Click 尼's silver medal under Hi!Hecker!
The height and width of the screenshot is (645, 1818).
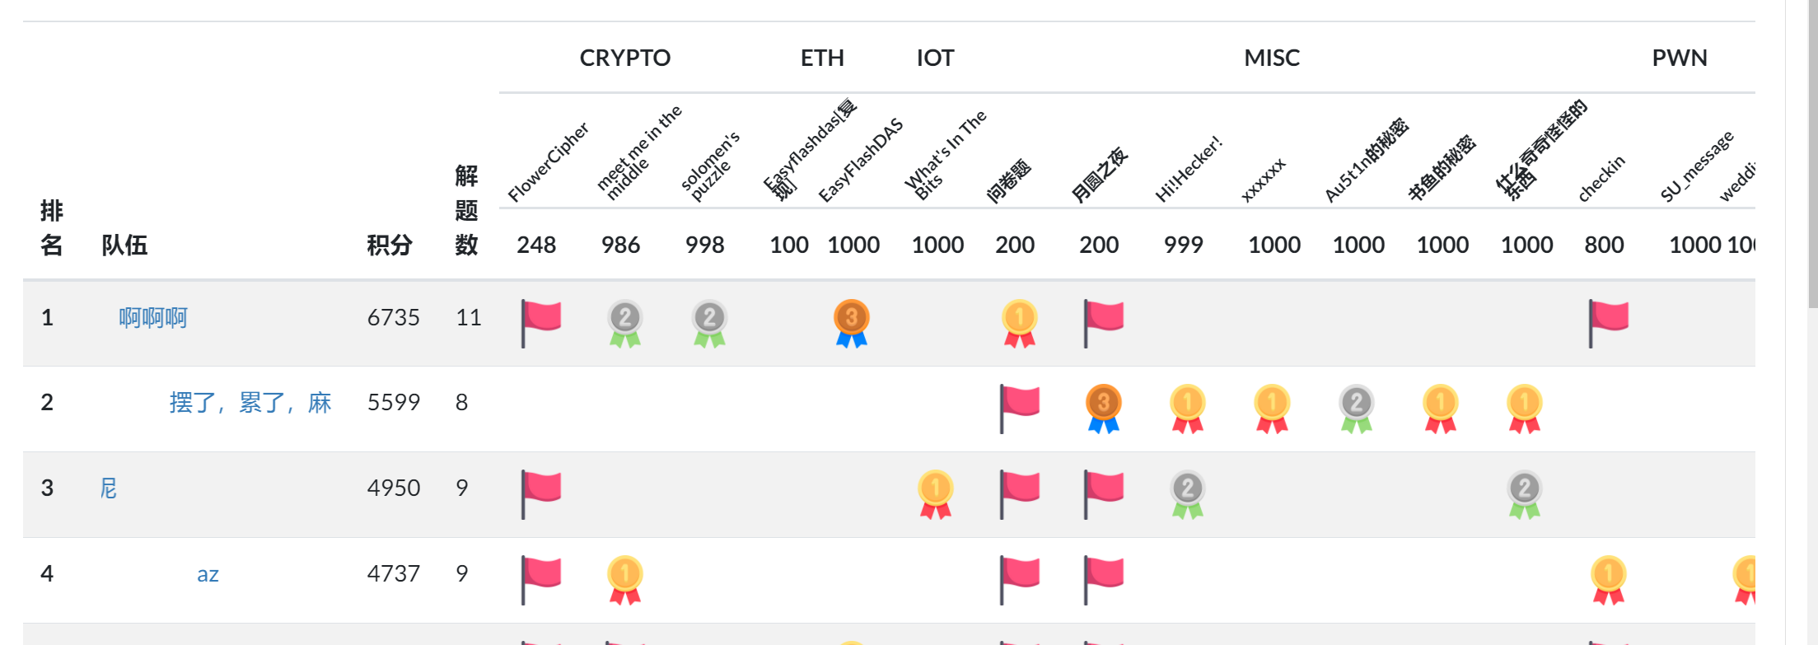pyautogui.click(x=1188, y=494)
